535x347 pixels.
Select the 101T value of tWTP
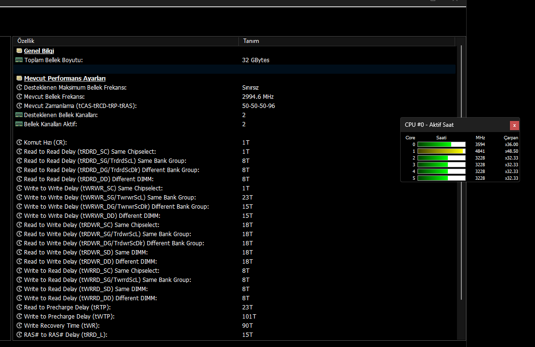(249, 317)
